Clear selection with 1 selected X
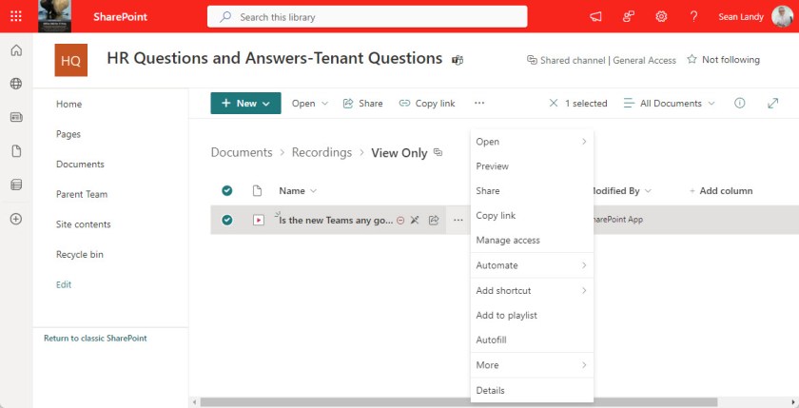799x408 pixels. tap(554, 104)
